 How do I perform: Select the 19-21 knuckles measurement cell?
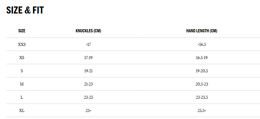pyautogui.click(x=88, y=71)
